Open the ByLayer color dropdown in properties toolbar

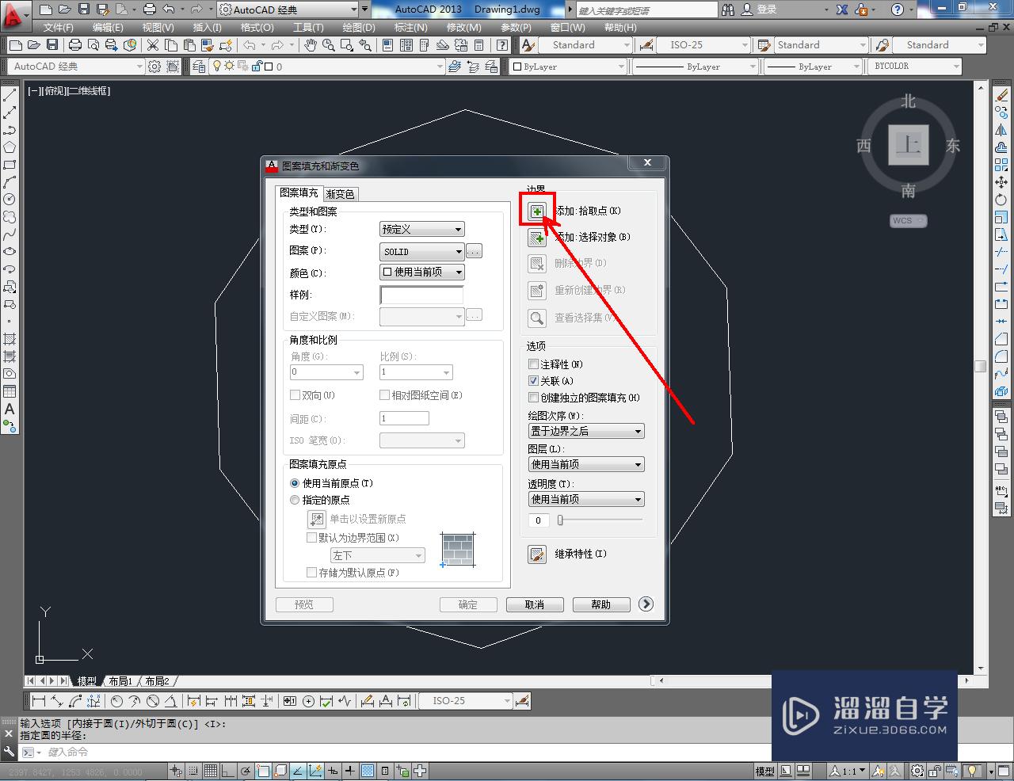[568, 67]
